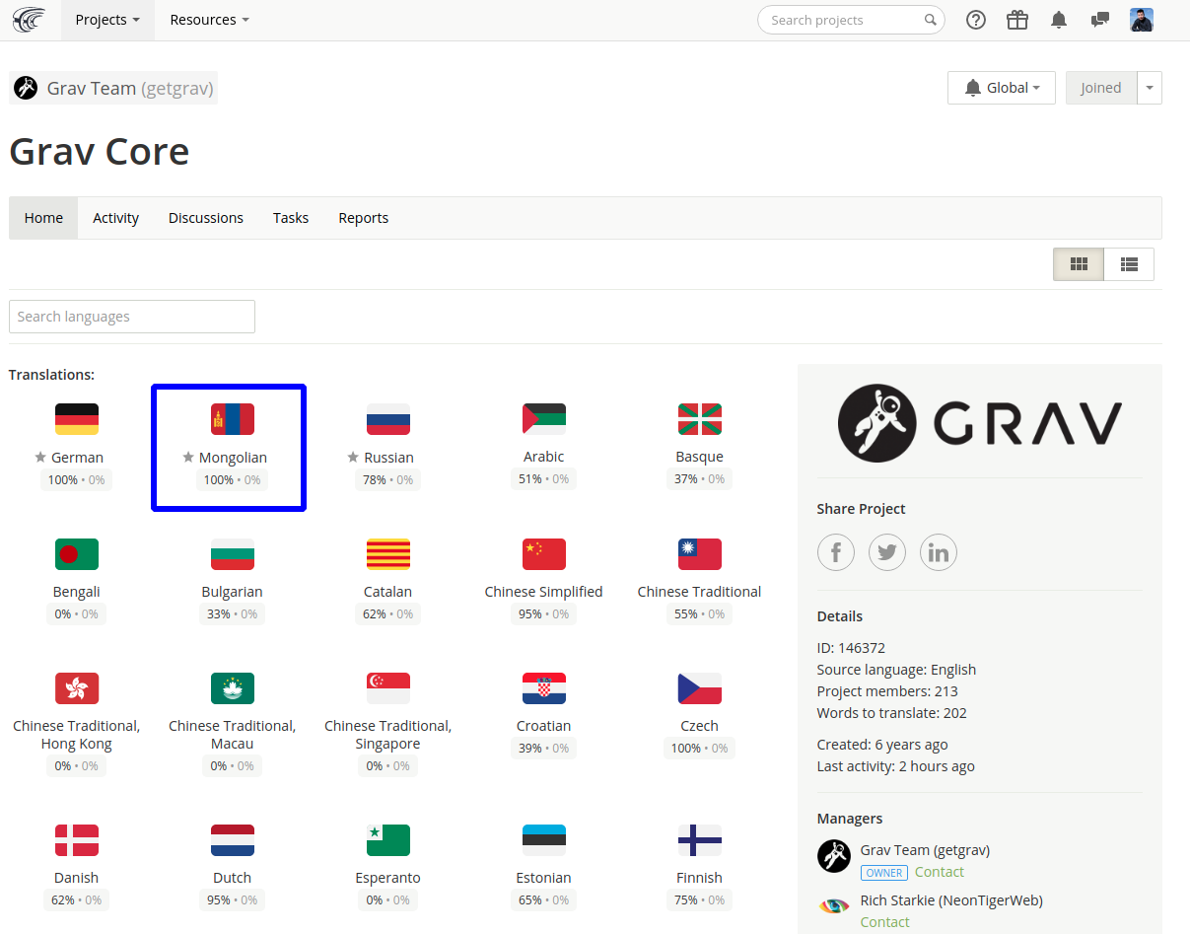Click the search magnifier icon
Image resolution: width=1190 pixels, height=934 pixels.
930,20
